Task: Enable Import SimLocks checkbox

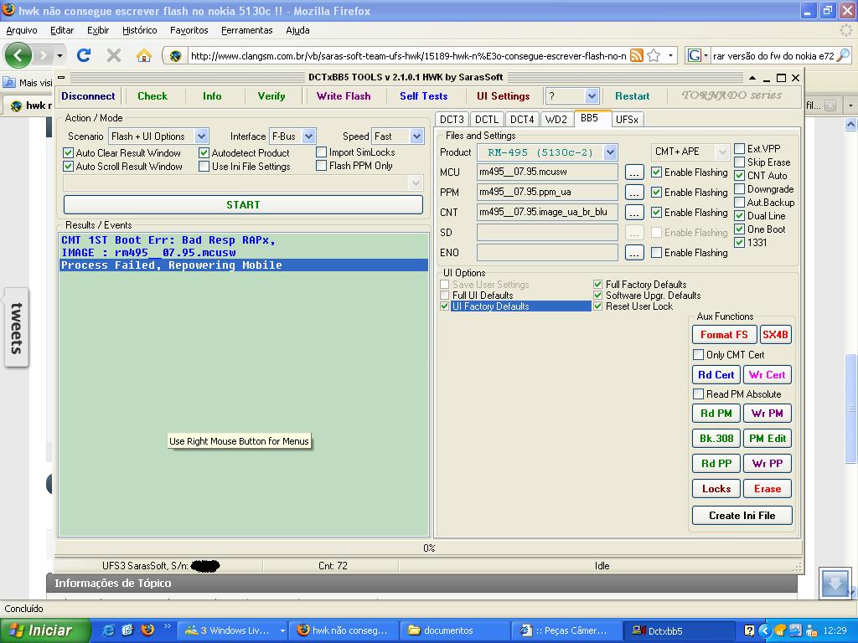Action: [321, 152]
